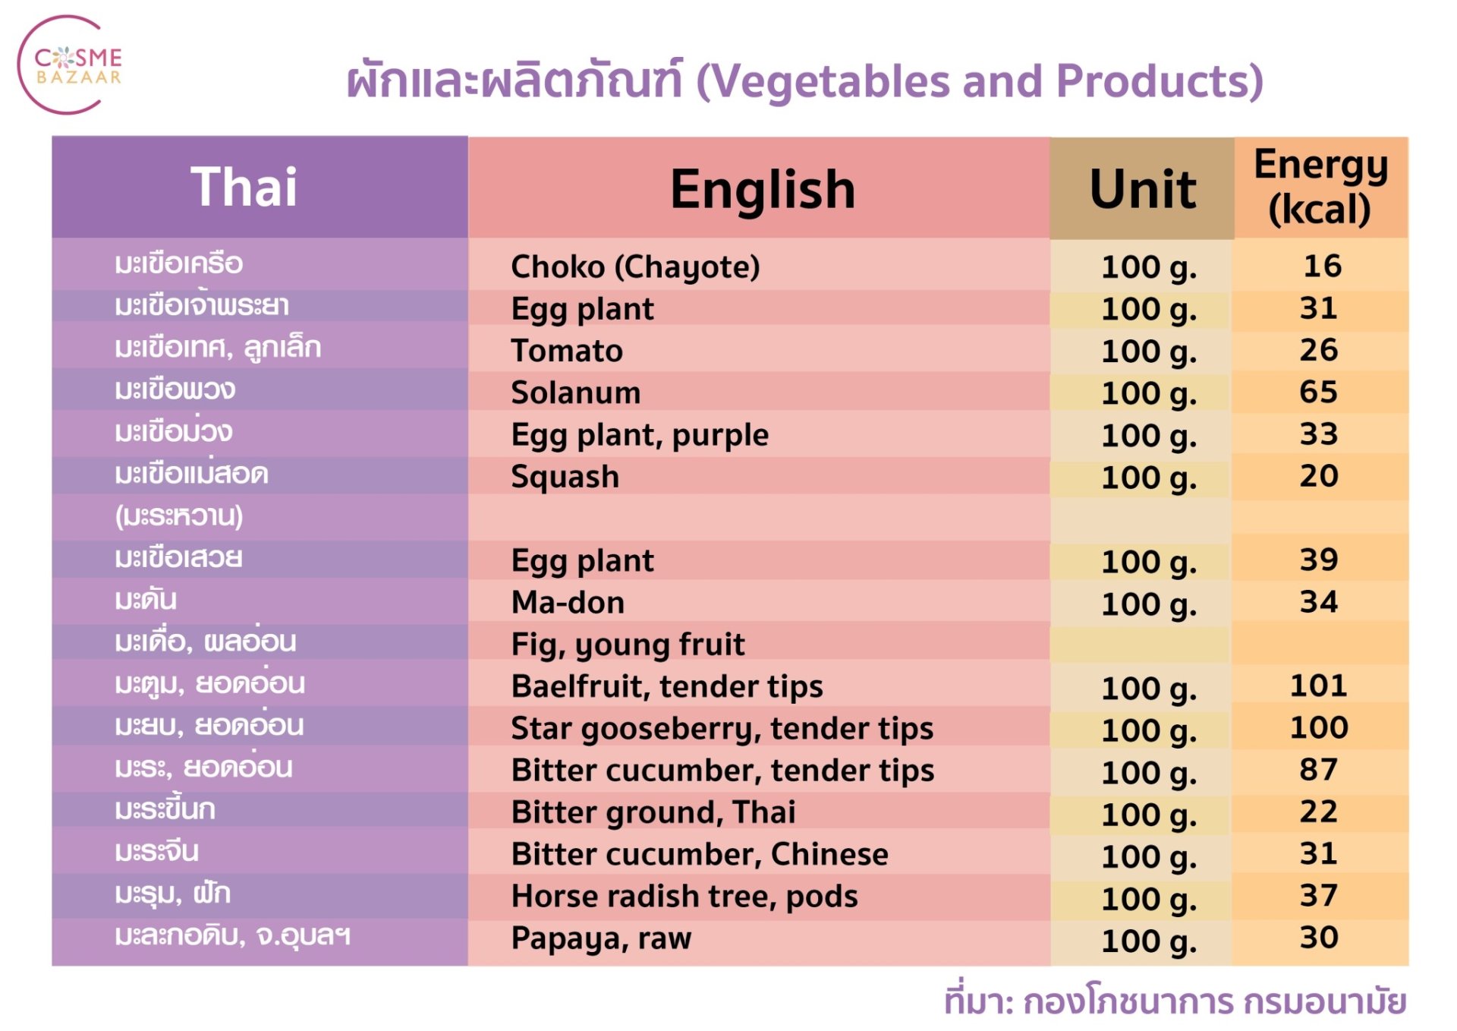Select the Ma-don entry

(568, 602)
